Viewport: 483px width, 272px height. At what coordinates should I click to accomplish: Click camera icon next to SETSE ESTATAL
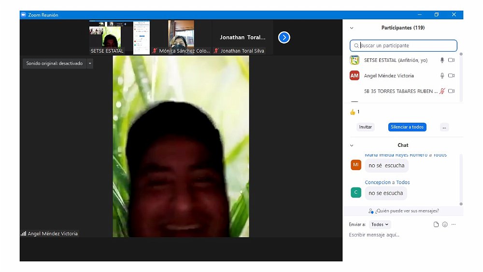(x=452, y=60)
